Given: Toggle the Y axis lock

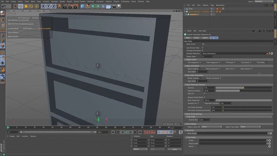Looking at the screenshot, I should (48, 6).
